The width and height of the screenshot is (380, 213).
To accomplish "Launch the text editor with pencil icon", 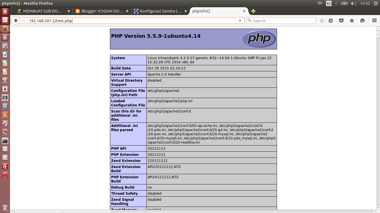I will pos(5,81).
